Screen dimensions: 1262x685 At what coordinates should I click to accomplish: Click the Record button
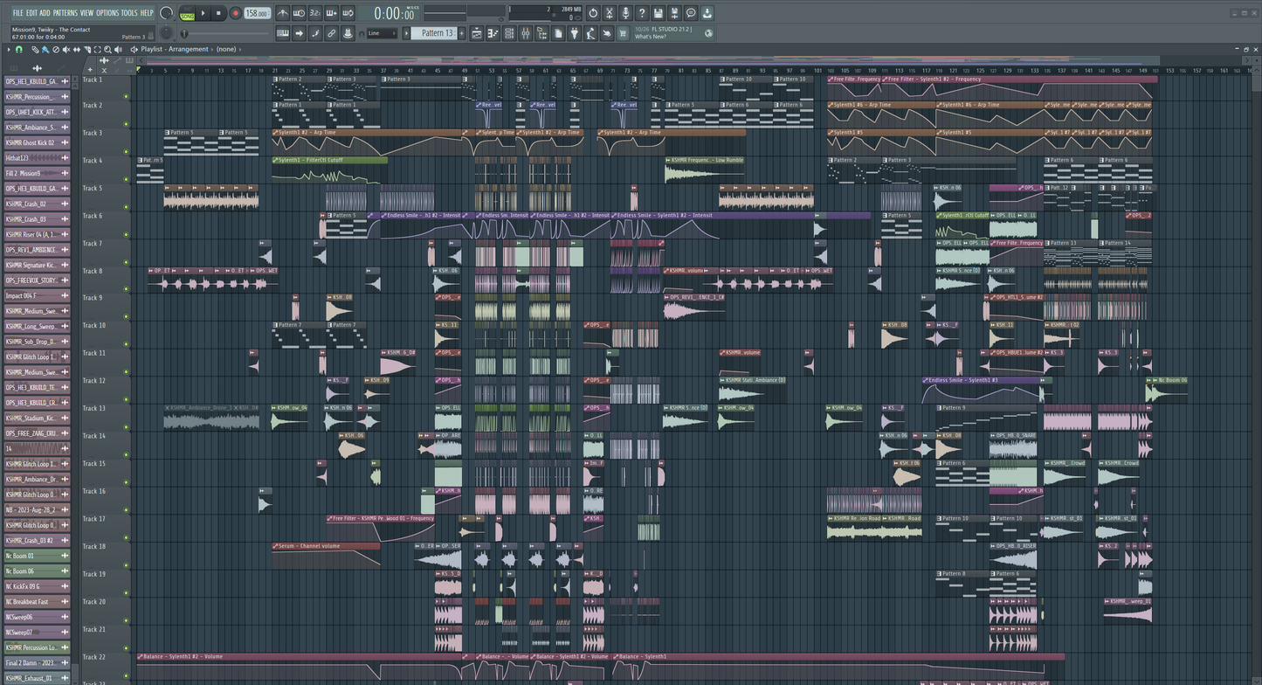pos(235,13)
